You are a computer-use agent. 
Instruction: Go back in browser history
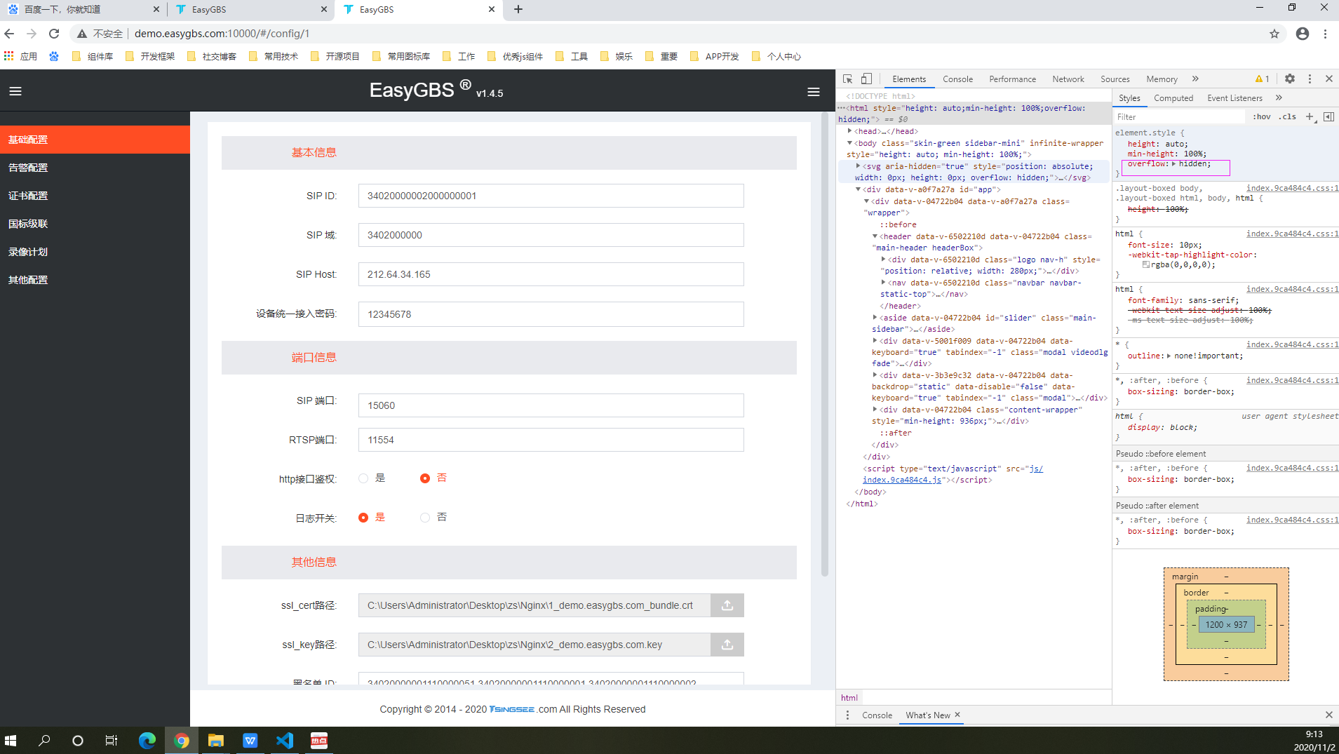click(9, 34)
